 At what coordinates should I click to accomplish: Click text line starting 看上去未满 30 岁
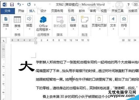(x=76, y=96)
